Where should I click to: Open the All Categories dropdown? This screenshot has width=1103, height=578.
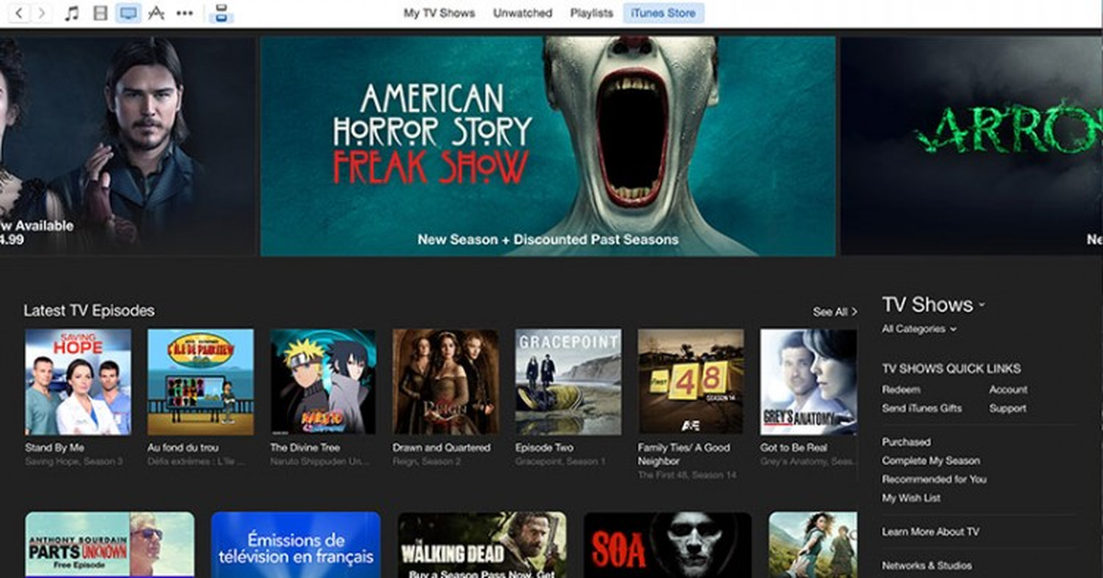[919, 328]
